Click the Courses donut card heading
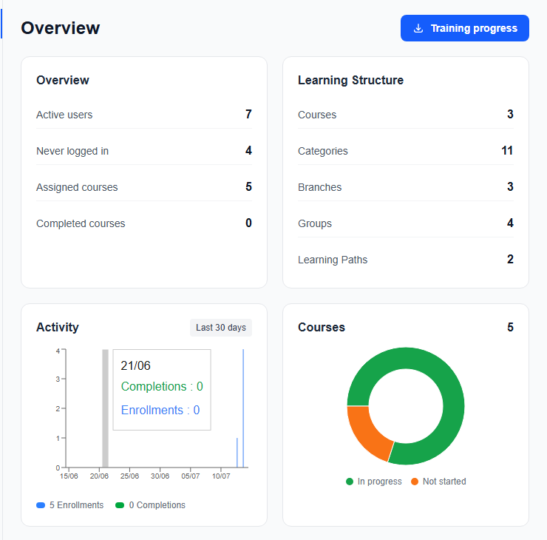 tap(322, 328)
